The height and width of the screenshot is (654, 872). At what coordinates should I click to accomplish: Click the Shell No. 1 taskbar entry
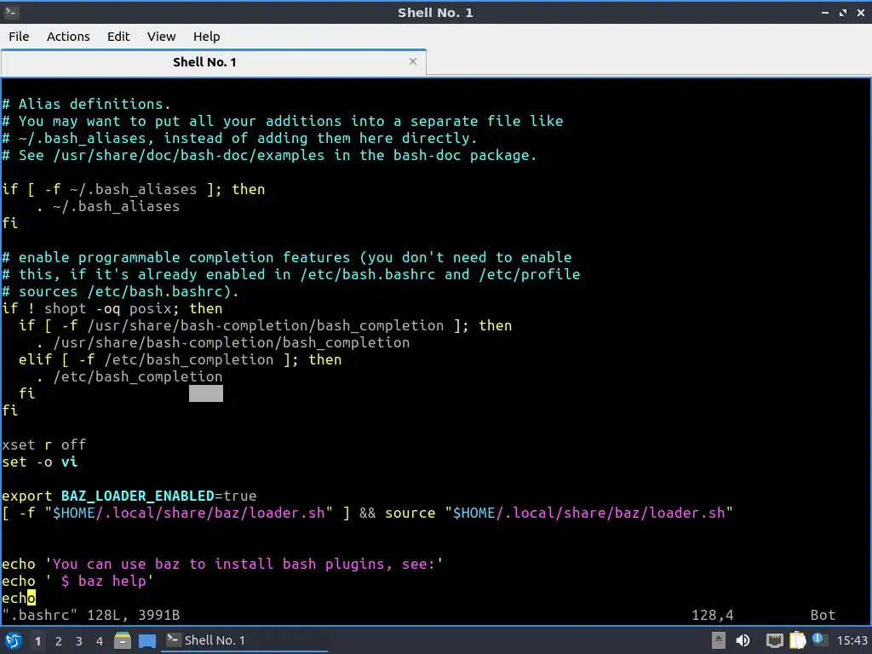(x=244, y=640)
